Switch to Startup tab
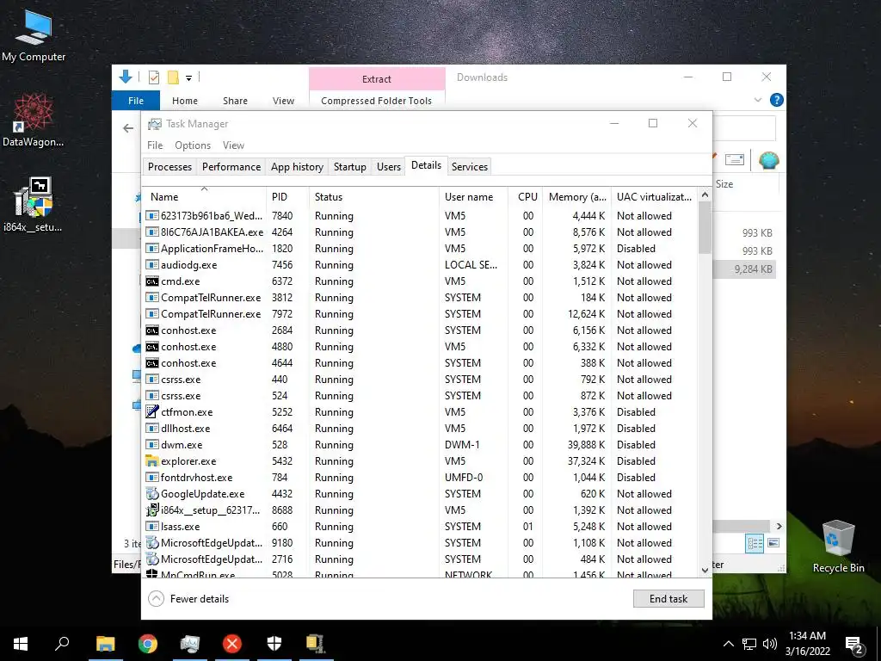 (350, 166)
